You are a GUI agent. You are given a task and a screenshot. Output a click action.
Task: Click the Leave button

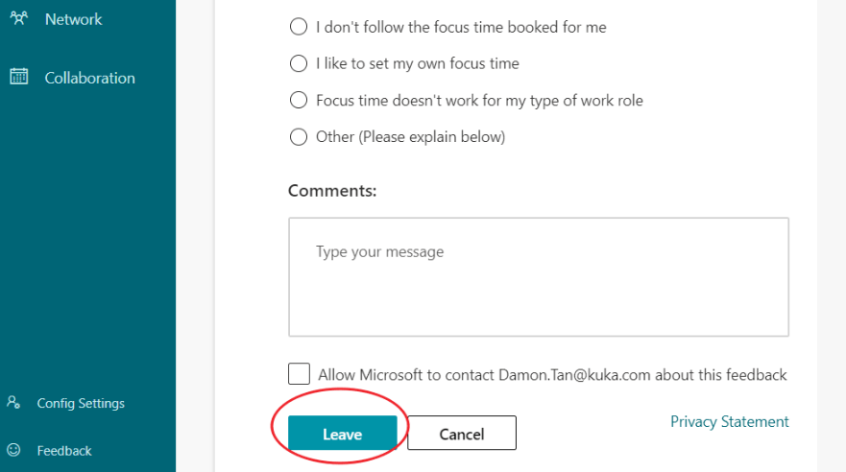pos(343,433)
